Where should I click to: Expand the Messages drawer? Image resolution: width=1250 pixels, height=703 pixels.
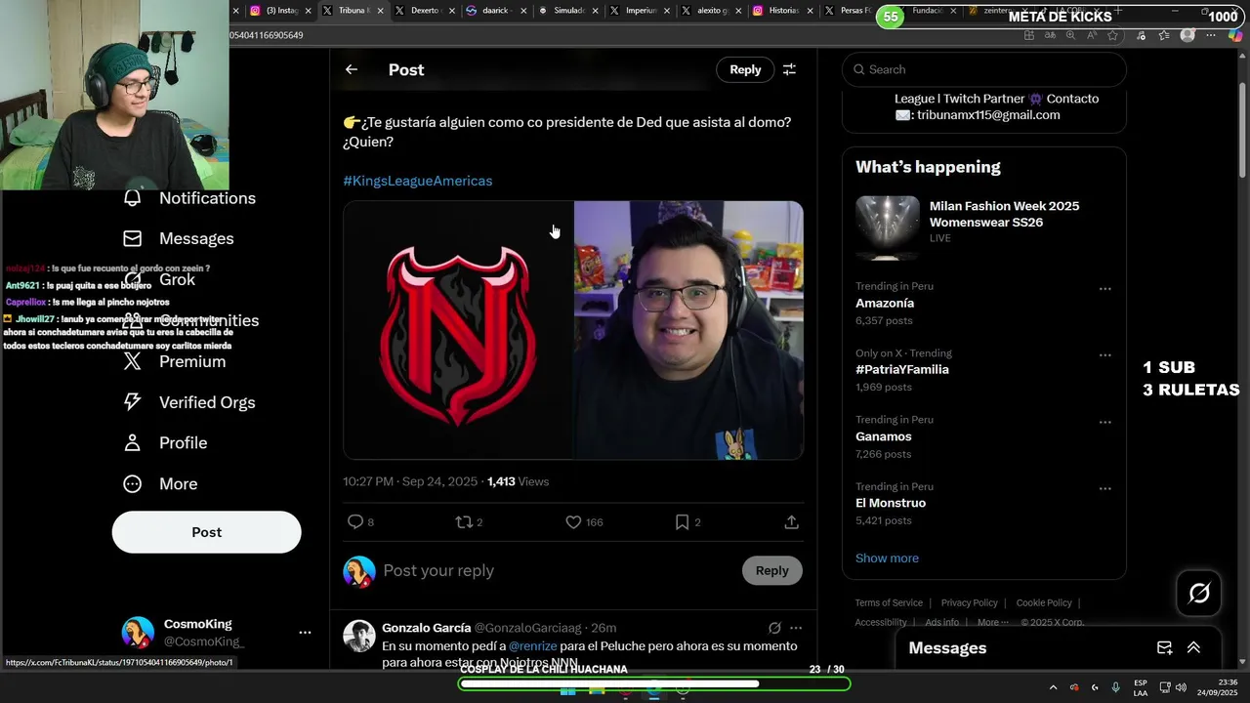coord(1193,648)
